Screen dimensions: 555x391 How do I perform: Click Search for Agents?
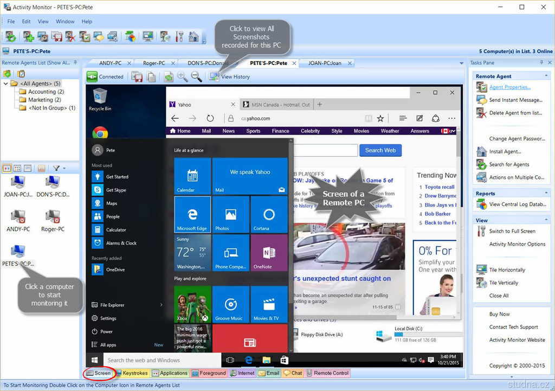click(509, 164)
